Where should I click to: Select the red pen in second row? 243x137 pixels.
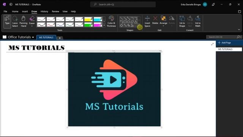pyautogui.click(x=51, y=24)
